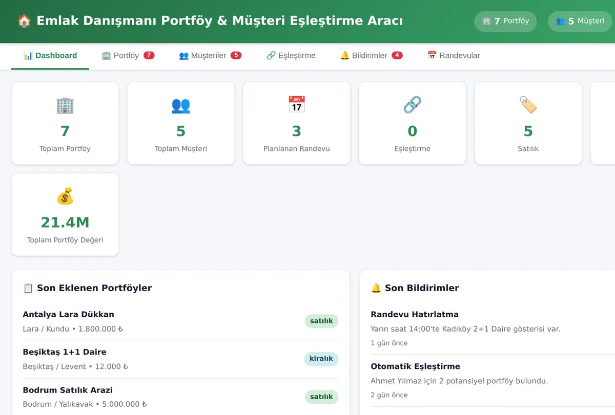The width and height of the screenshot is (615, 415).
Task: Click the kiralık badge on Beşiktaş 1+1 Daire
Action: pyautogui.click(x=321, y=359)
